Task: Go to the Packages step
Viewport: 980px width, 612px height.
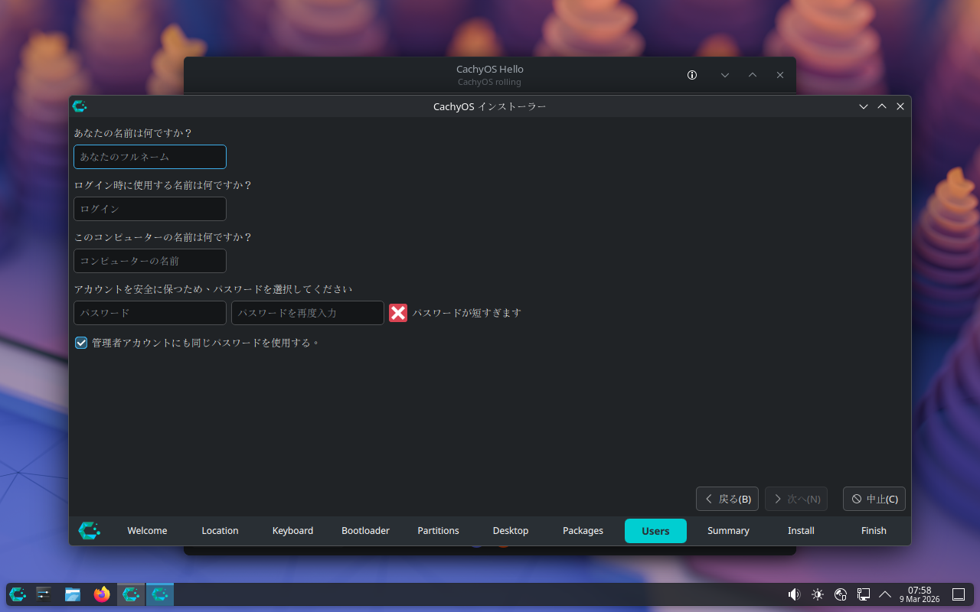Action: [583, 531]
